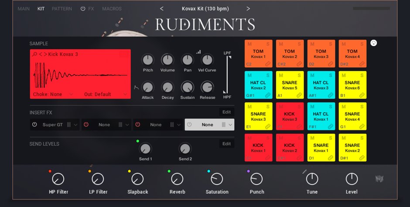
Task: Go to next kit with right arrow
Action: tap(248, 9)
